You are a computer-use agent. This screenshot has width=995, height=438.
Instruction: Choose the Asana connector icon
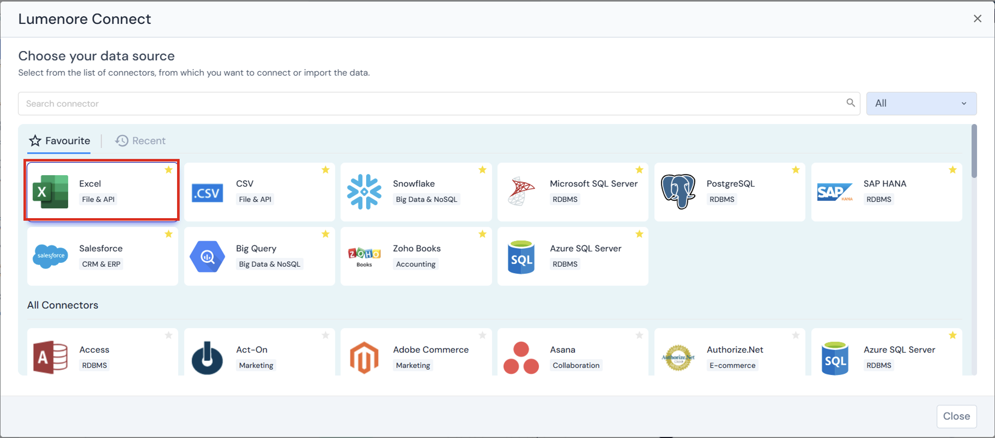[521, 357]
